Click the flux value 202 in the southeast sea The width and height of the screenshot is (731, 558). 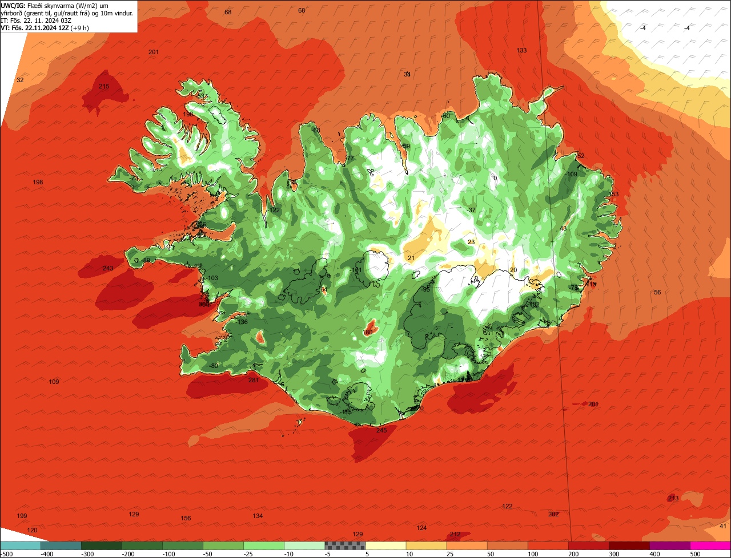click(553, 515)
